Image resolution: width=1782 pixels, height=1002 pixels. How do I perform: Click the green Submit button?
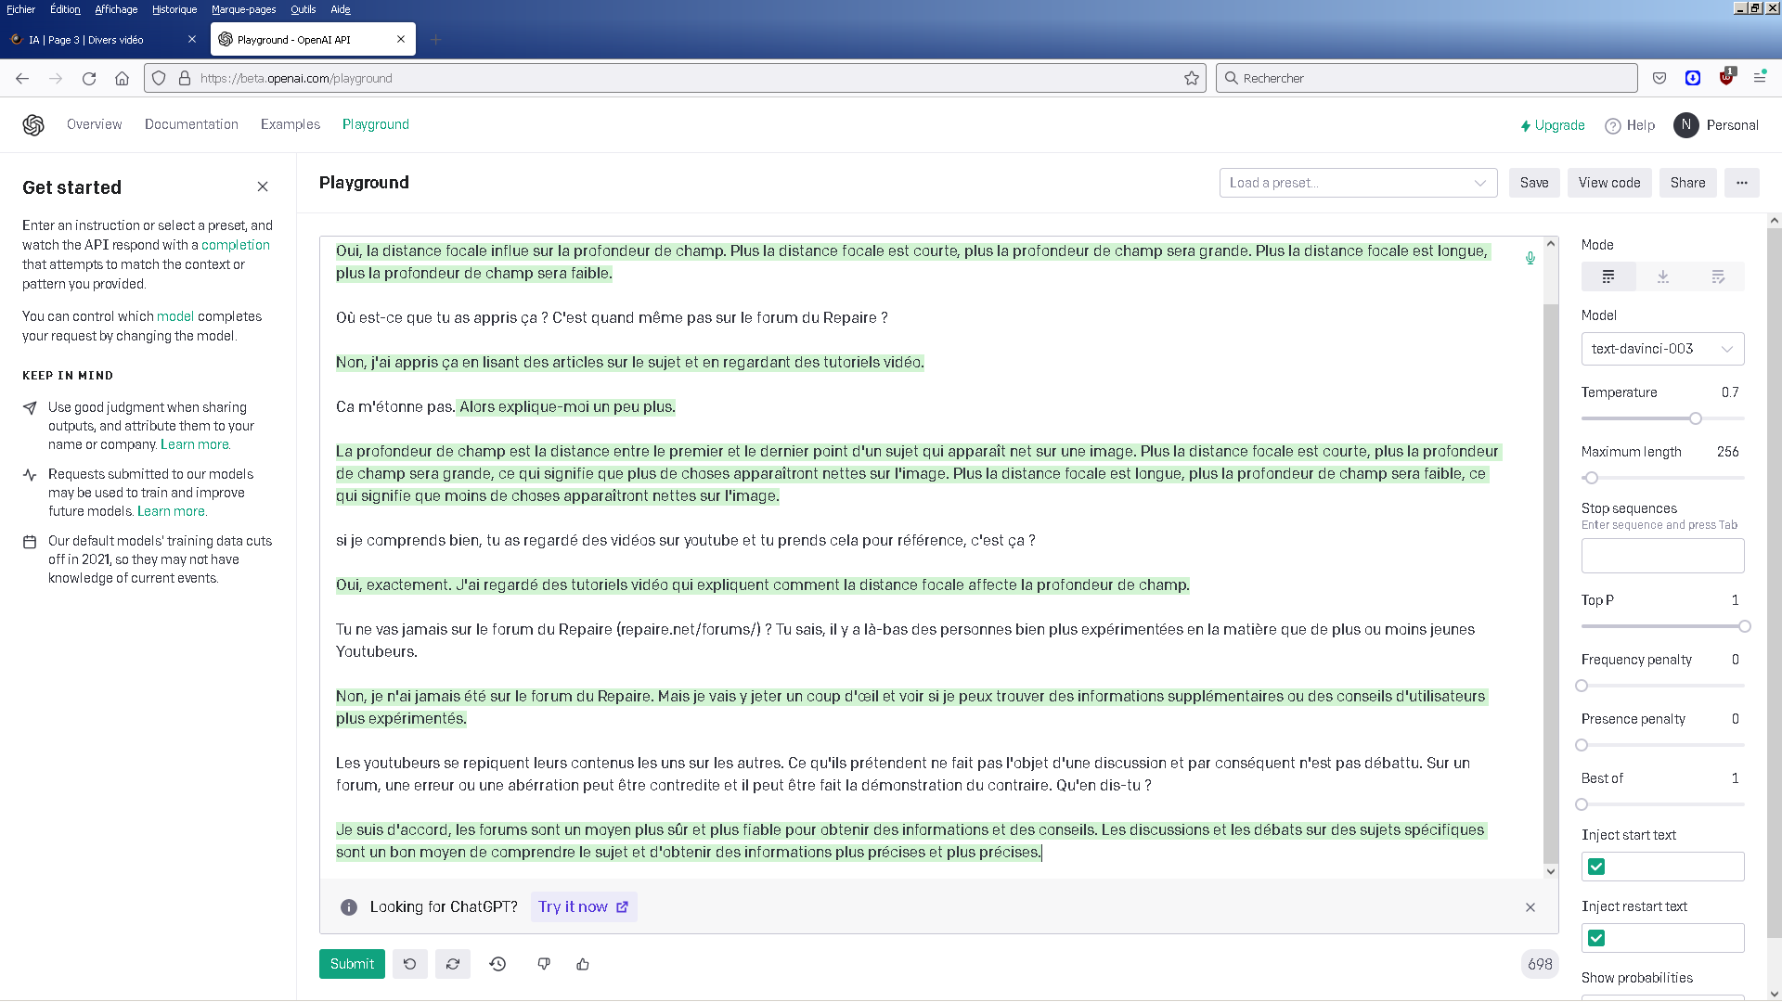coord(352,964)
